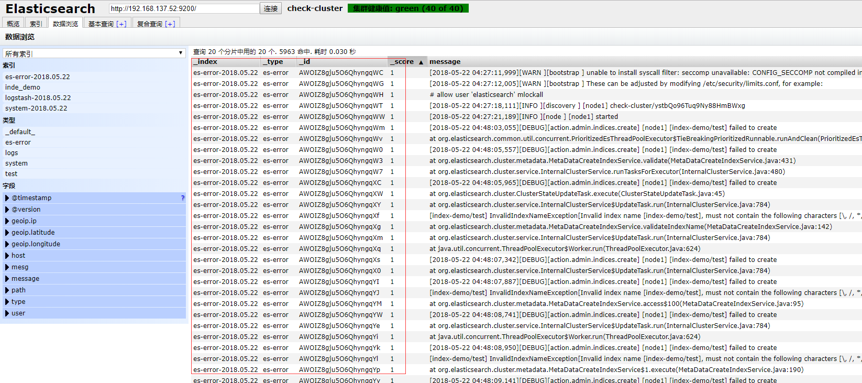Click the '[node1] started' message row
The image size is (862, 383).
(524, 117)
